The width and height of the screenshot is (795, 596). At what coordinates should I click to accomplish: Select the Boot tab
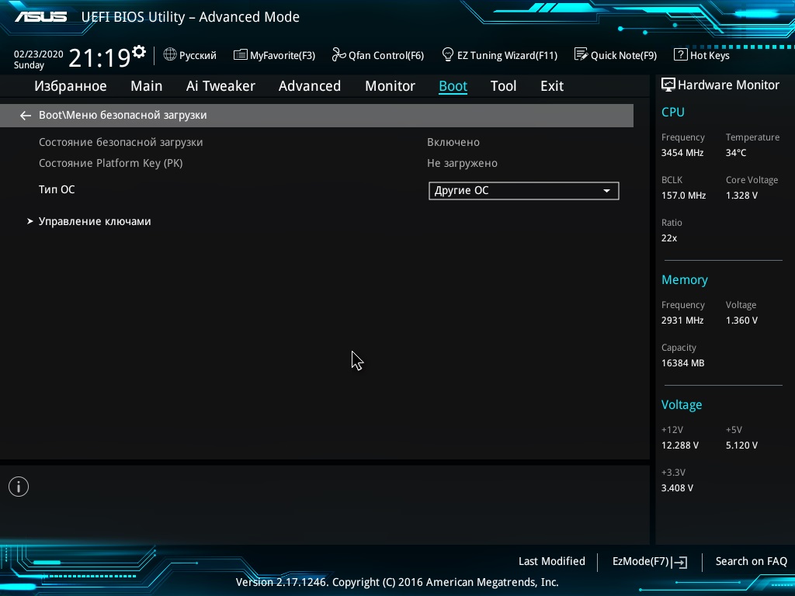tap(453, 86)
